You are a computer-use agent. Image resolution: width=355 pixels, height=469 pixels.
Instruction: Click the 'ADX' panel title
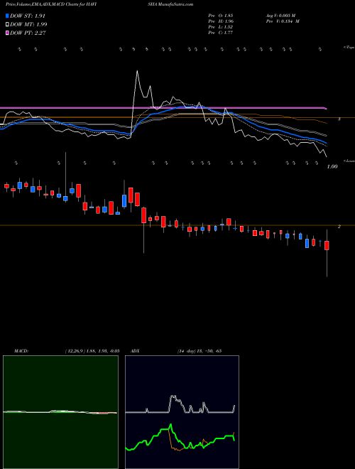[135, 350]
